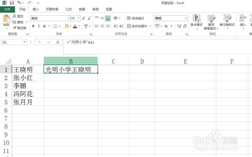Open the font name (宋体) dropdown
Screen dimensions: 252x157
pos(68,18)
